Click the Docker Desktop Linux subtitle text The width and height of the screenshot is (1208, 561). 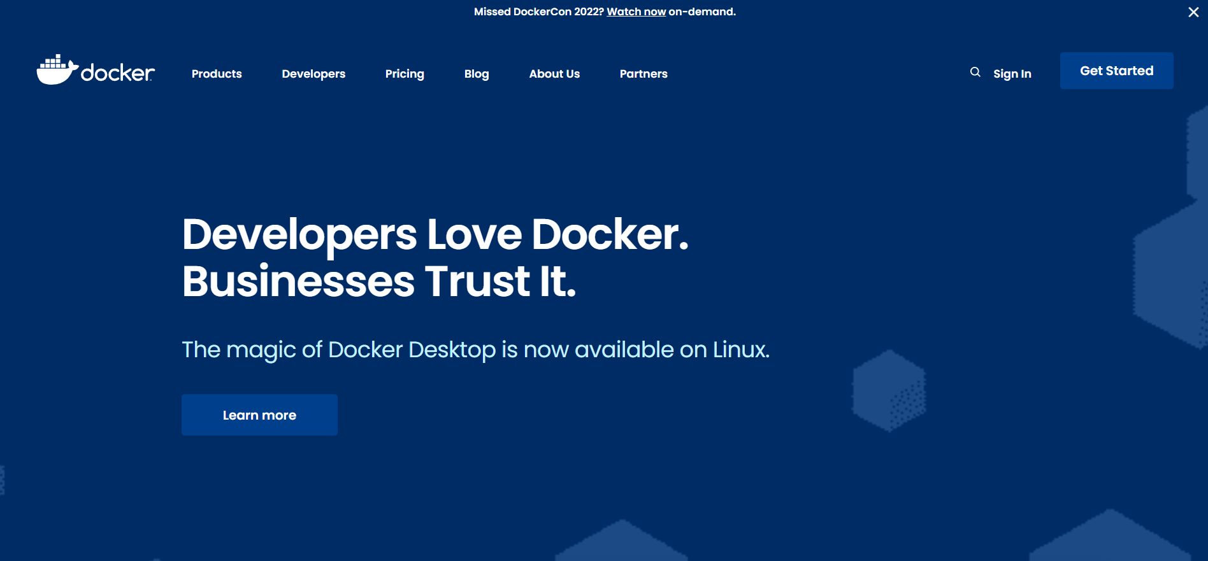pyautogui.click(x=476, y=350)
